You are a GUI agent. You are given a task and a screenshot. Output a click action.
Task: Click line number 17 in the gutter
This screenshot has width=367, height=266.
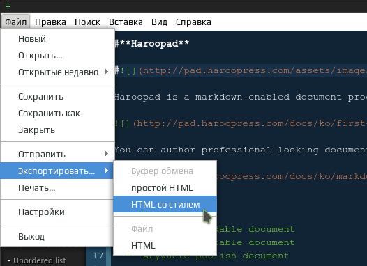(x=98, y=256)
